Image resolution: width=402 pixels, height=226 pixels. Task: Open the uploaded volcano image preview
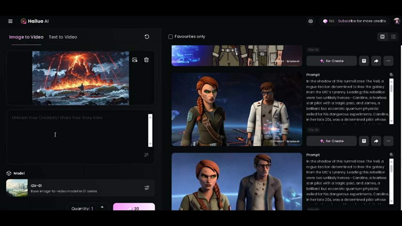click(x=80, y=78)
